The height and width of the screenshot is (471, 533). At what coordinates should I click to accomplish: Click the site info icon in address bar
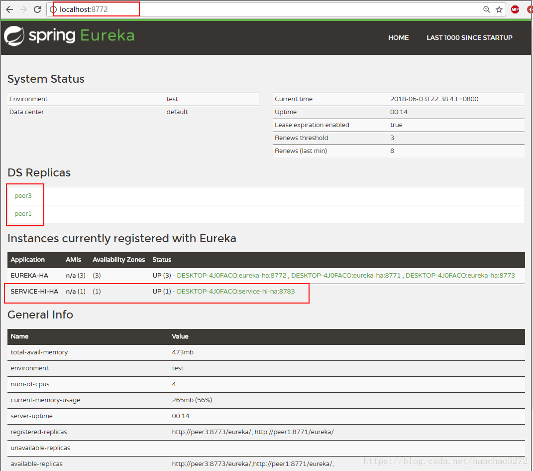tap(53, 9)
